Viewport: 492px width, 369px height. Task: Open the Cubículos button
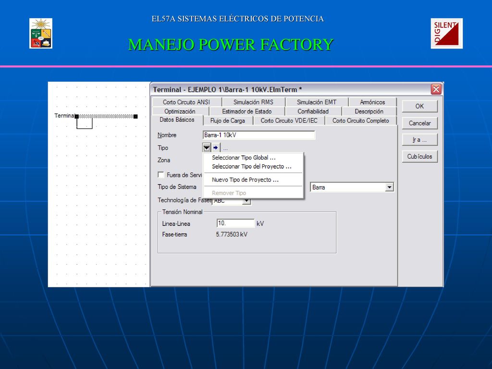[x=419, y=156]
